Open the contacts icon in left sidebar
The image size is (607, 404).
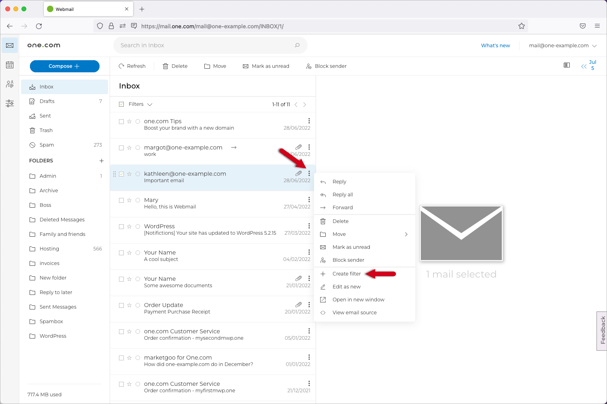point(10,84)
